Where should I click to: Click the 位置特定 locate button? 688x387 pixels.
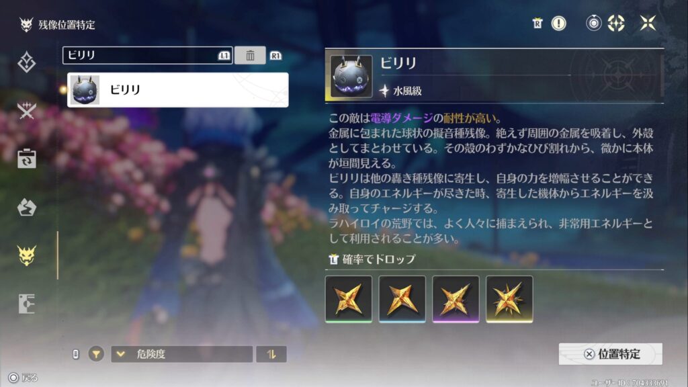point(610,353)
